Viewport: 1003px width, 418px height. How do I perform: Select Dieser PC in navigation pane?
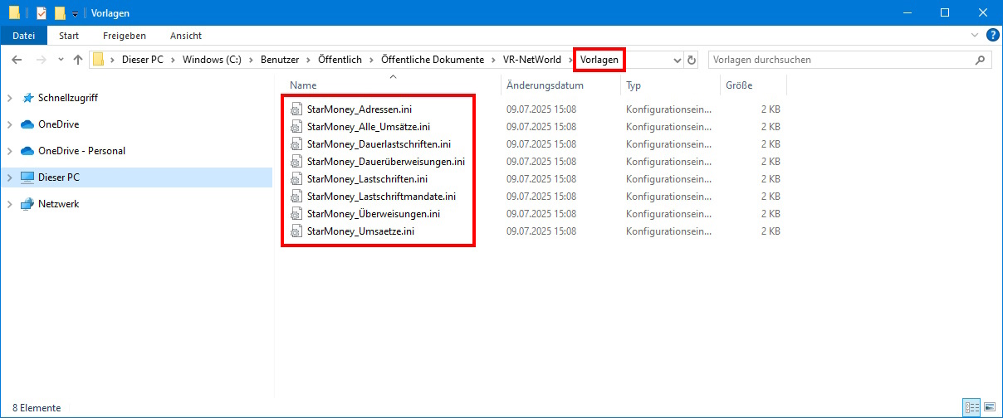(x=59, y=177)
